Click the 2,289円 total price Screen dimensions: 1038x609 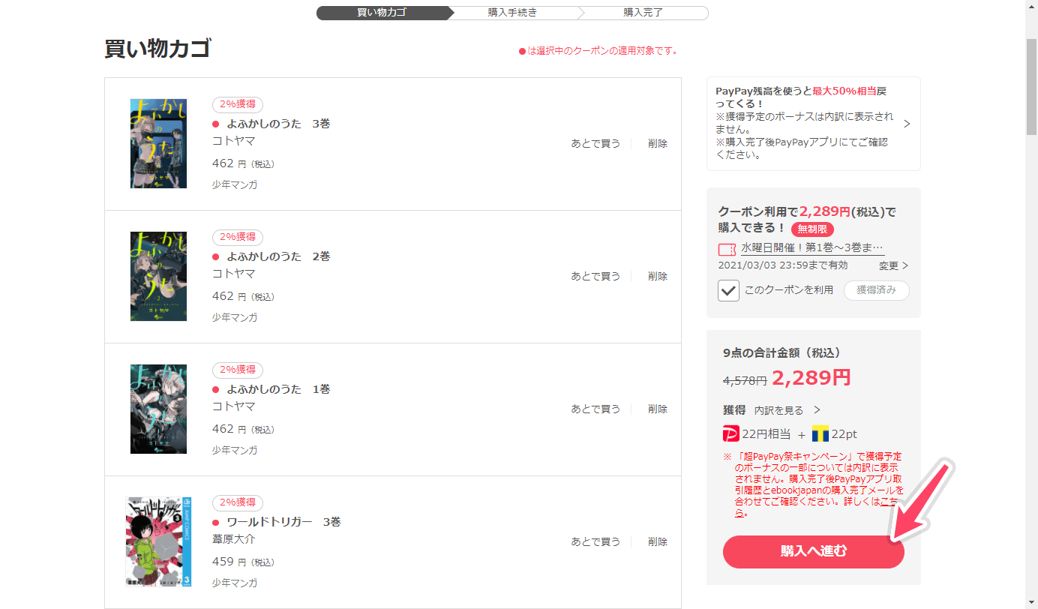click(811, 377)
